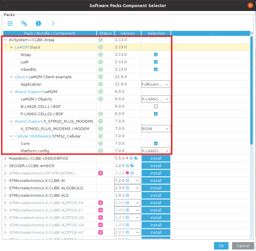Expand the RoweBots.I-CUBE-UNISONRTOS pack
The width and height of the screenshot is (256, 251).
click(x=5, y=158)
